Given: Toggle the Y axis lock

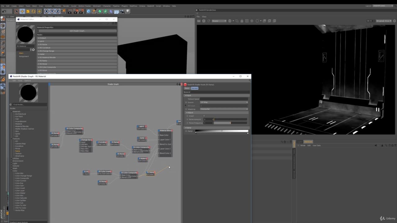Looking at the screenshot, I should (52, 11).
